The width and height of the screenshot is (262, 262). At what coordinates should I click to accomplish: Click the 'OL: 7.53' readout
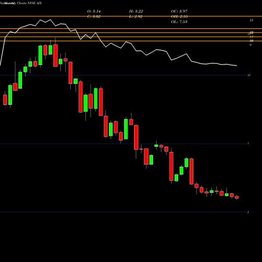tap(179, 22)
